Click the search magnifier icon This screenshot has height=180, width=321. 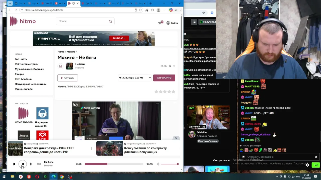[110, 21]
